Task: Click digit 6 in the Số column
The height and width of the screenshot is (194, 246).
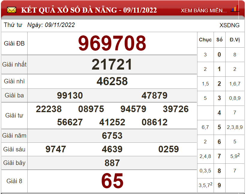Action: 219,142
